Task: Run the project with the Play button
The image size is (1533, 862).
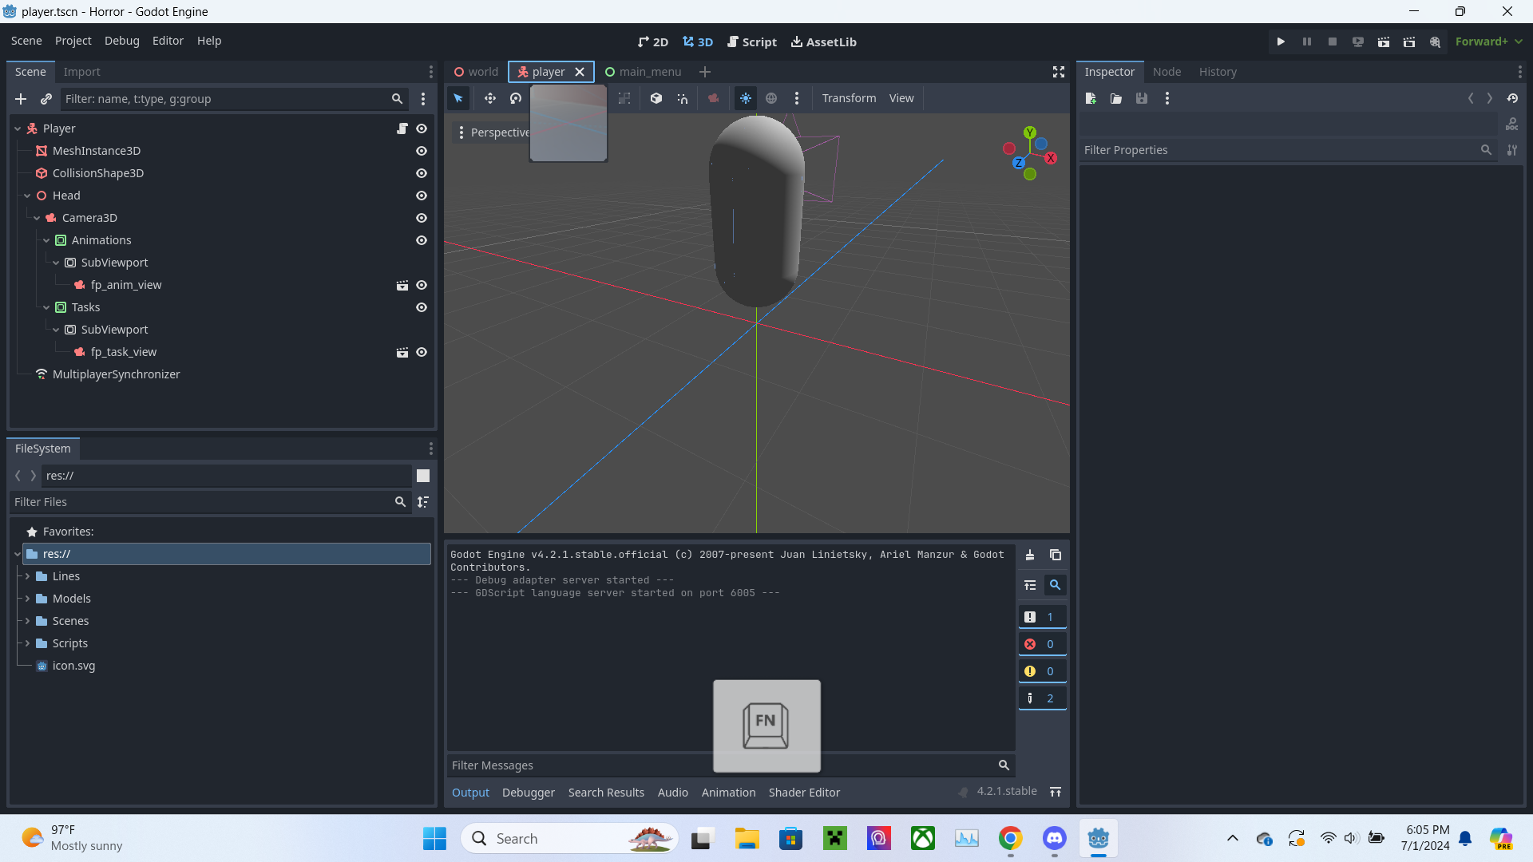Action: 1281,42
